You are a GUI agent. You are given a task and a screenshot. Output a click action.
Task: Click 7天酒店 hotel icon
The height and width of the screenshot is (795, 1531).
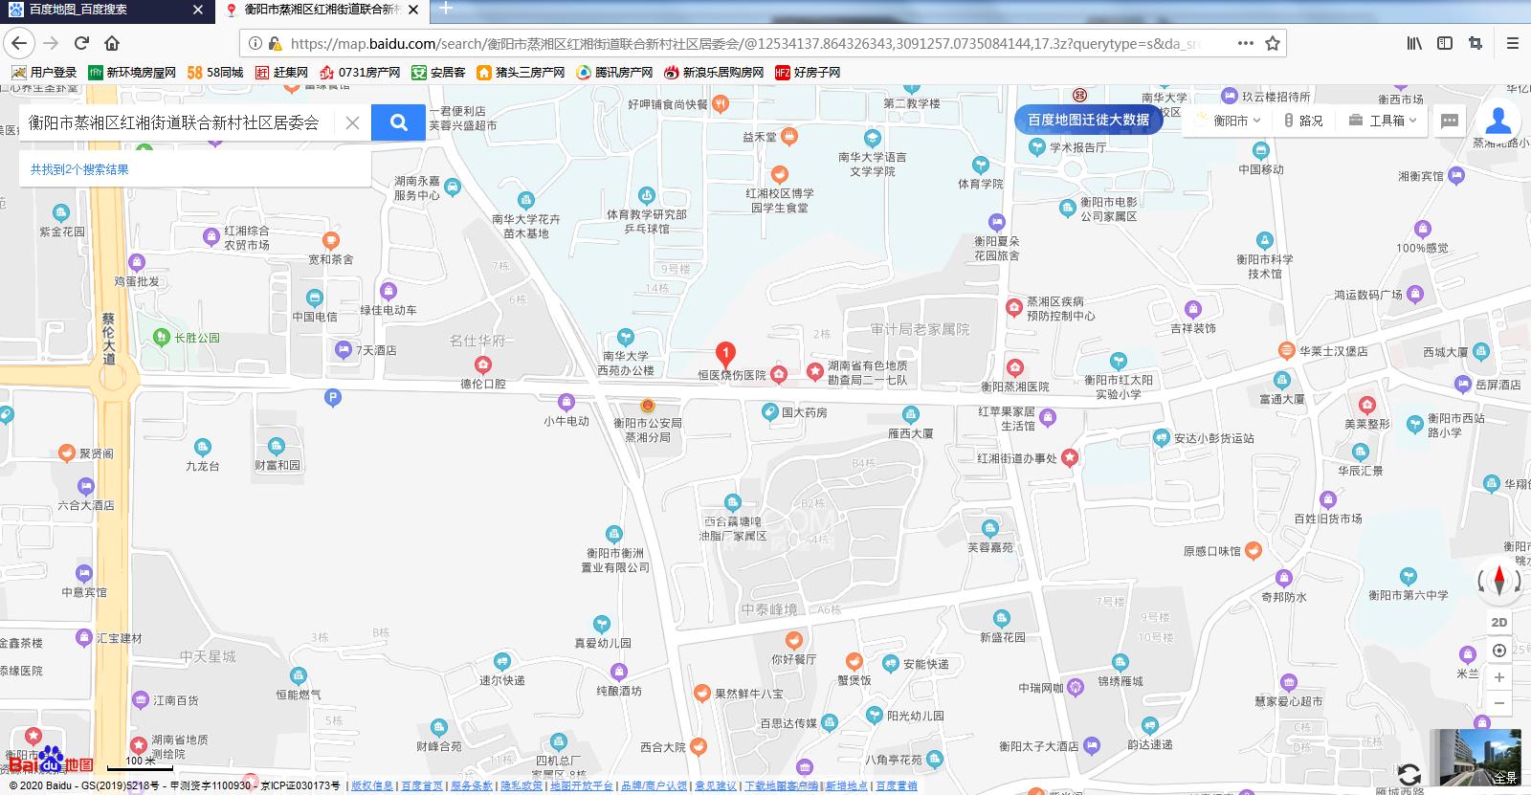tap(344, 350)
